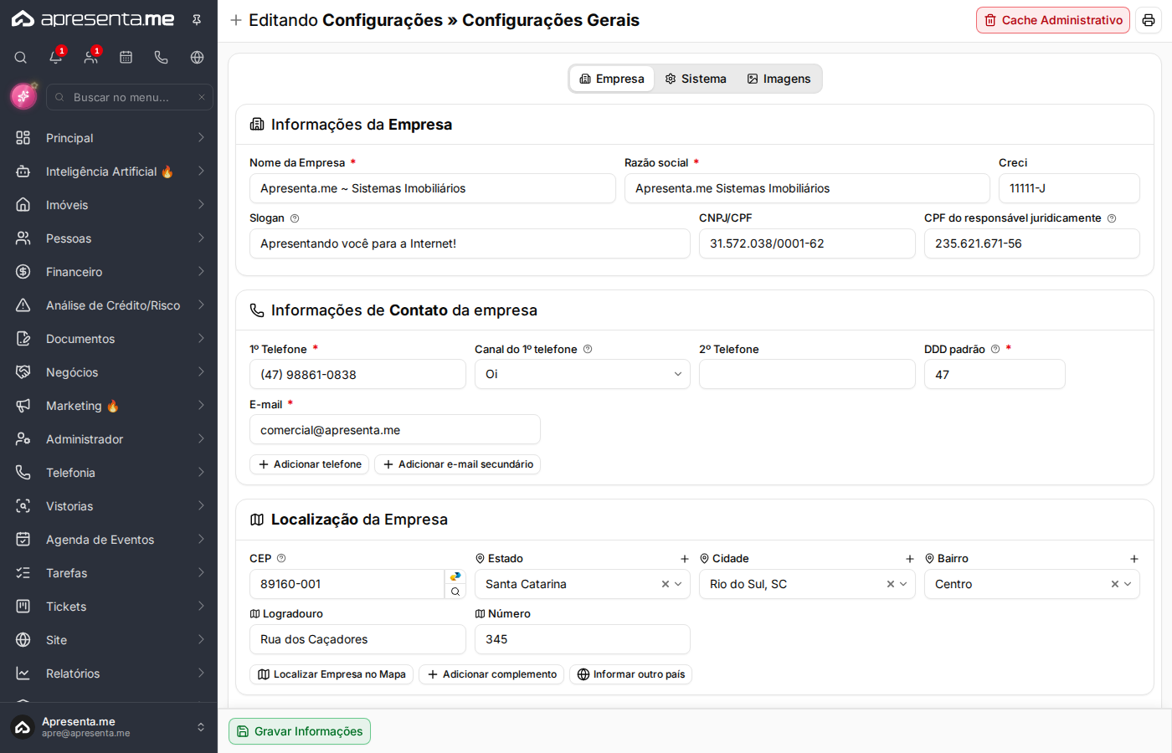Image resolution: width=1172 pixels, height=753 pixels.
Task: Click Gravar Informações to save
Action: 300,731
